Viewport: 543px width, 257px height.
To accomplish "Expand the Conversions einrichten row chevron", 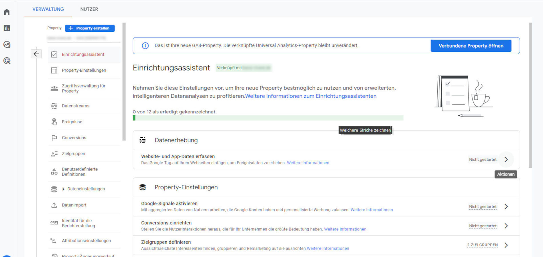I will coord(506,226).
